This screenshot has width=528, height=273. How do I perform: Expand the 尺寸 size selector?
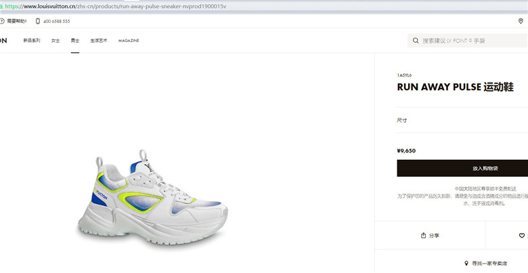pyautogui.click(x=462, y=121)
